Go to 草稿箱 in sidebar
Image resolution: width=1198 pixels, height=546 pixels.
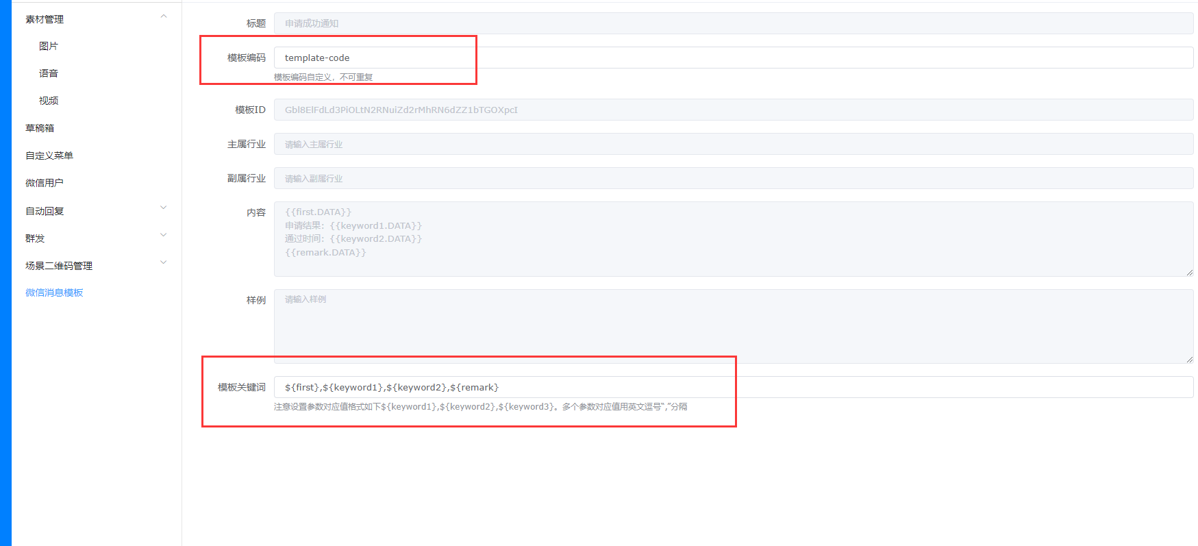pyautogui.click(x=40, y=128)
